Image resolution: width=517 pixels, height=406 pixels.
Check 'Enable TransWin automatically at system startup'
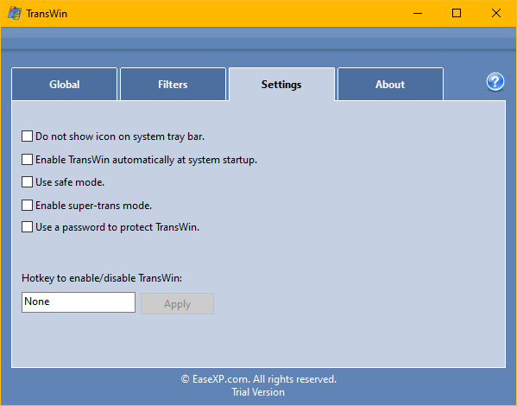click(27, 160)
